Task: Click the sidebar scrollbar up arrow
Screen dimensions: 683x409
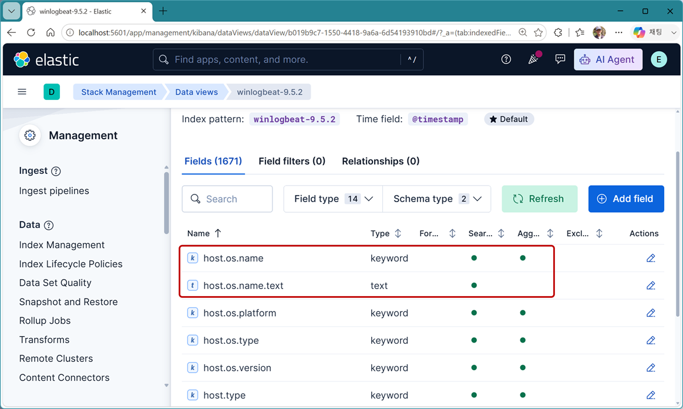Action: click(166, 167)
